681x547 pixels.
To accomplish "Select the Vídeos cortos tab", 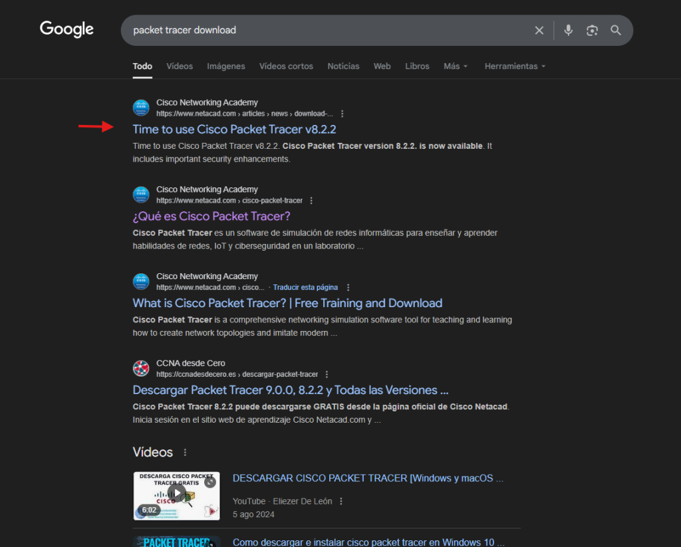I will point(286,66).
